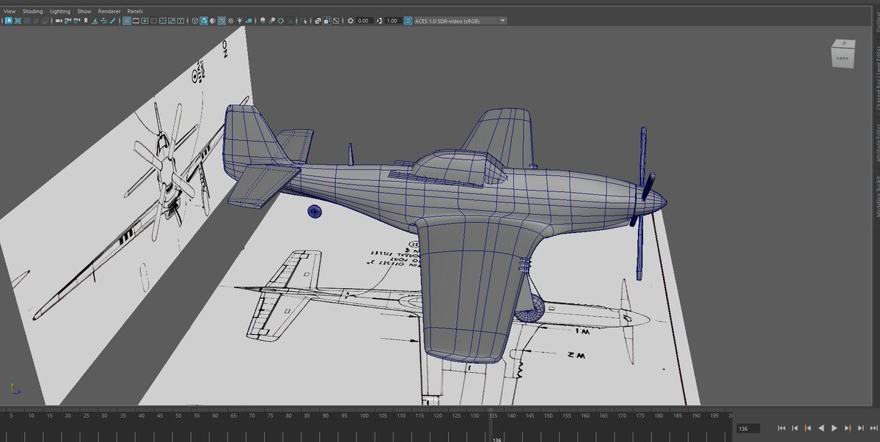This screenshot has height=442, width=880.
Task: Toggle X-Ray Active Components icon
Action: pyautogui.click(x=326, y=21)
